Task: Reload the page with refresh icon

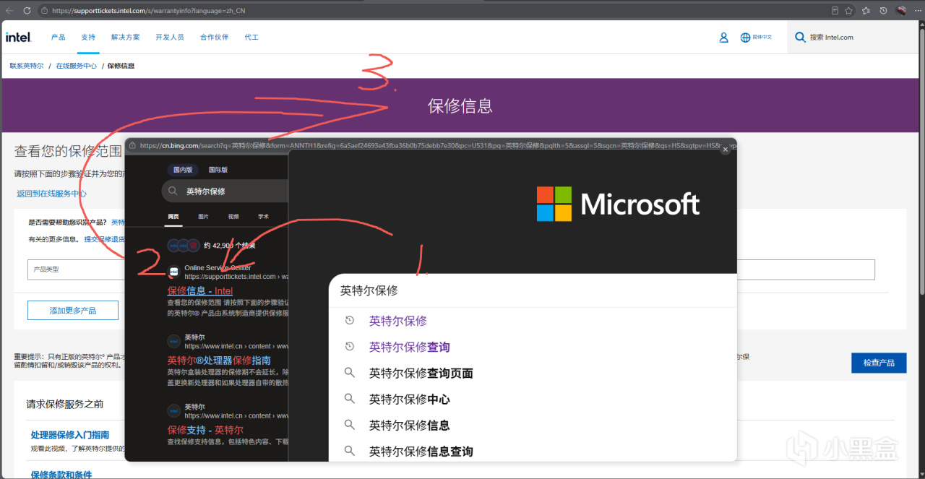Action: click(27, 11)
